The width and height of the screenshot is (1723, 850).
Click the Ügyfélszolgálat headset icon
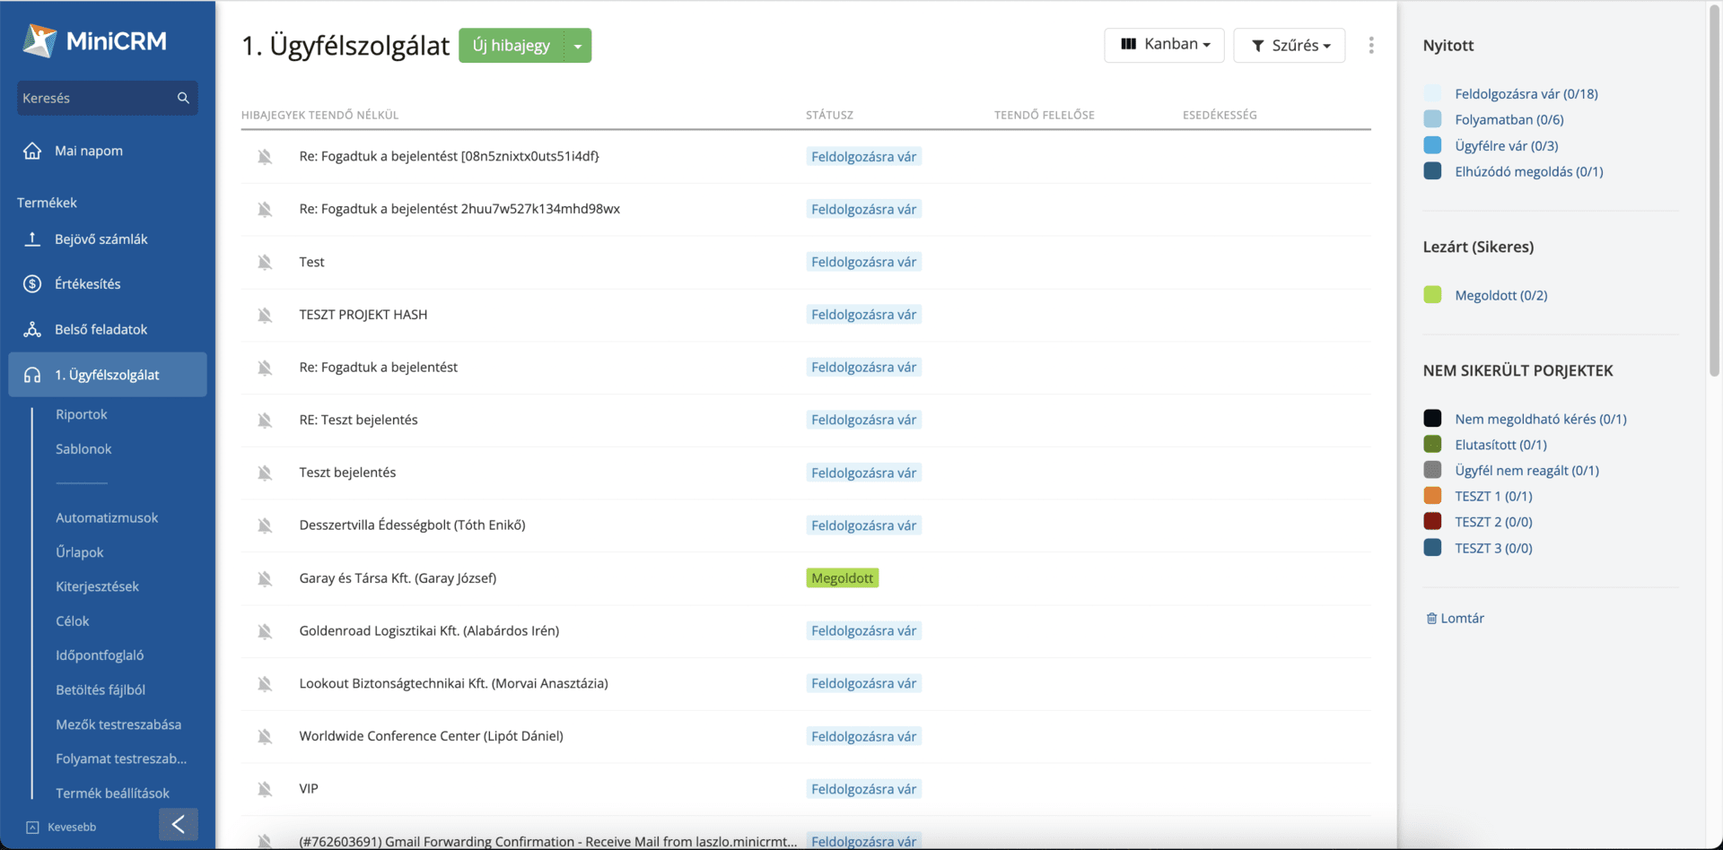pos(32,375)
